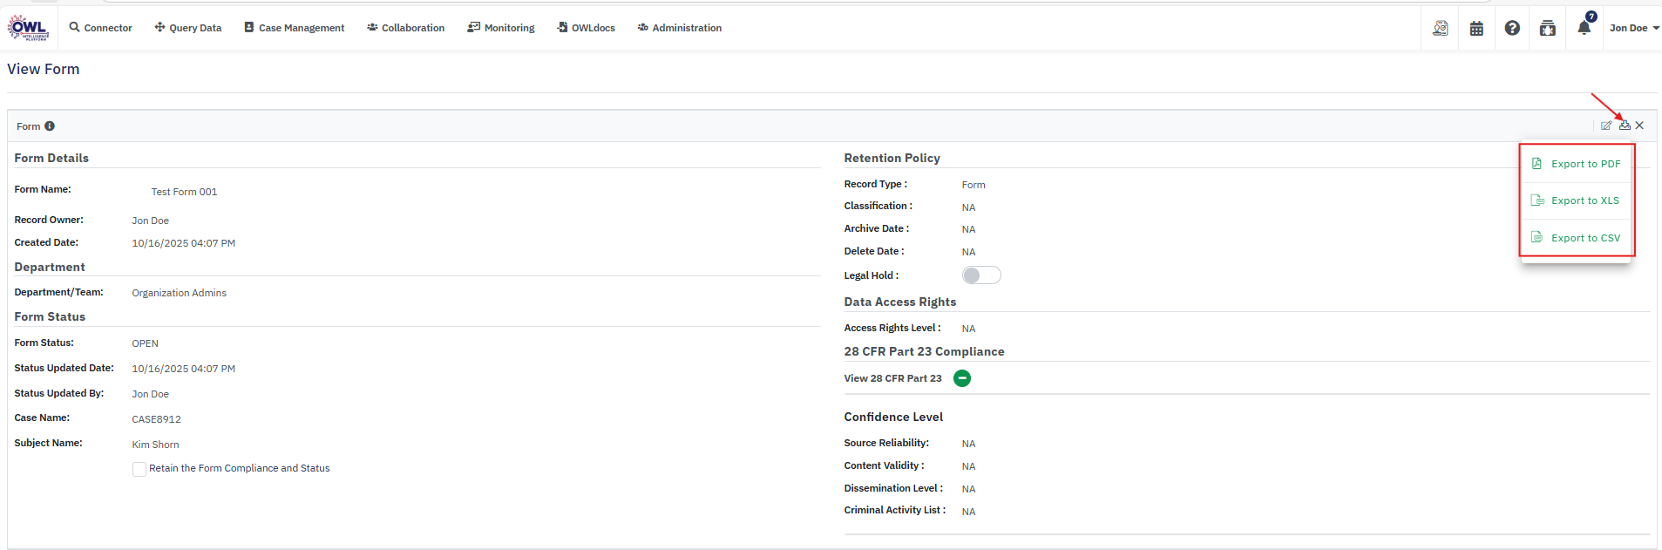Open the Jon Doe user dropdown
Screen dimensions: 1662x550
[x=1633, y=28]
